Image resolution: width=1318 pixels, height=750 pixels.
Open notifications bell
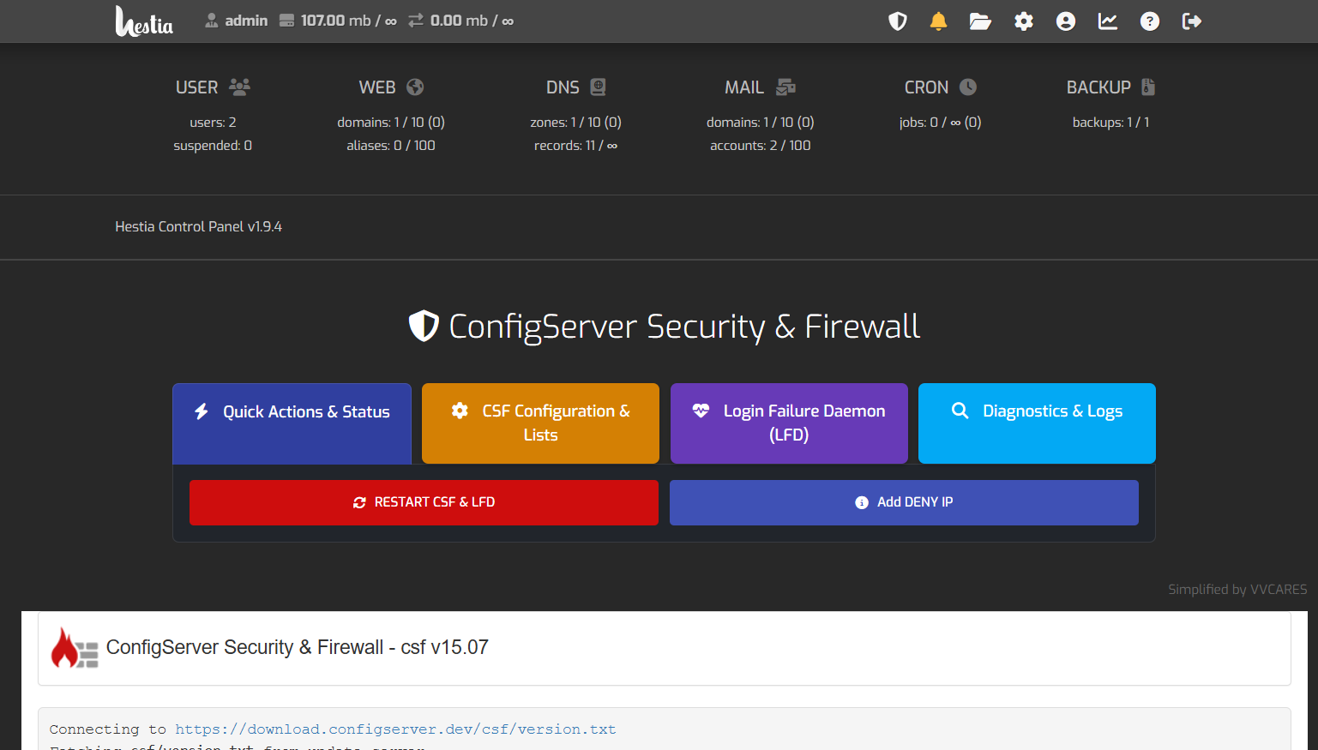pyautogui.click(x=938, y=21)
